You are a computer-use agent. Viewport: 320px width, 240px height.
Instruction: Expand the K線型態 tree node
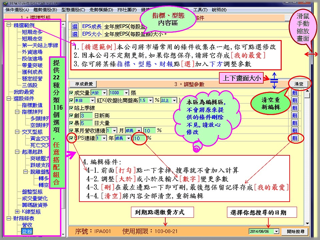pyautogui.click(x=17, y=212)
